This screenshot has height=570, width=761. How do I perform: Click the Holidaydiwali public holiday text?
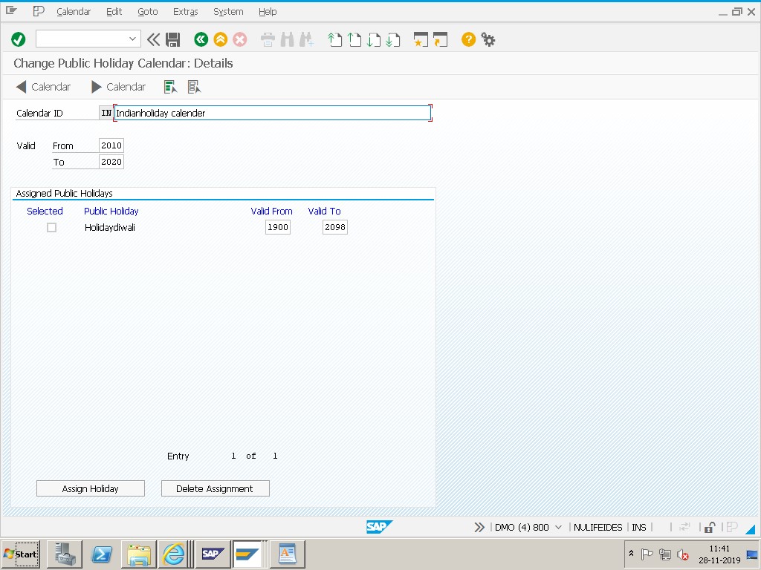pyautogui.click(x=110, y=227)
